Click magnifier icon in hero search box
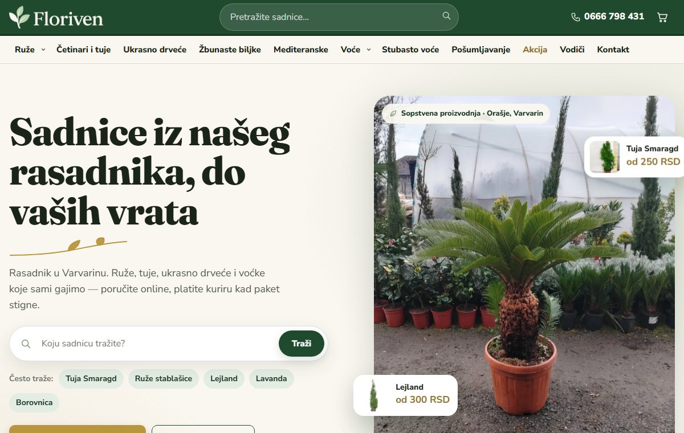 (x=26, y=344)
